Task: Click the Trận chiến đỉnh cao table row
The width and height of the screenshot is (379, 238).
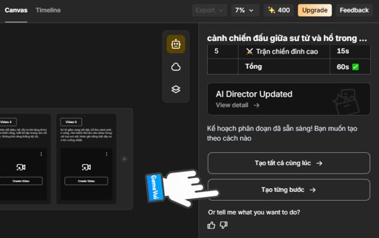Action: pos(289,51)
